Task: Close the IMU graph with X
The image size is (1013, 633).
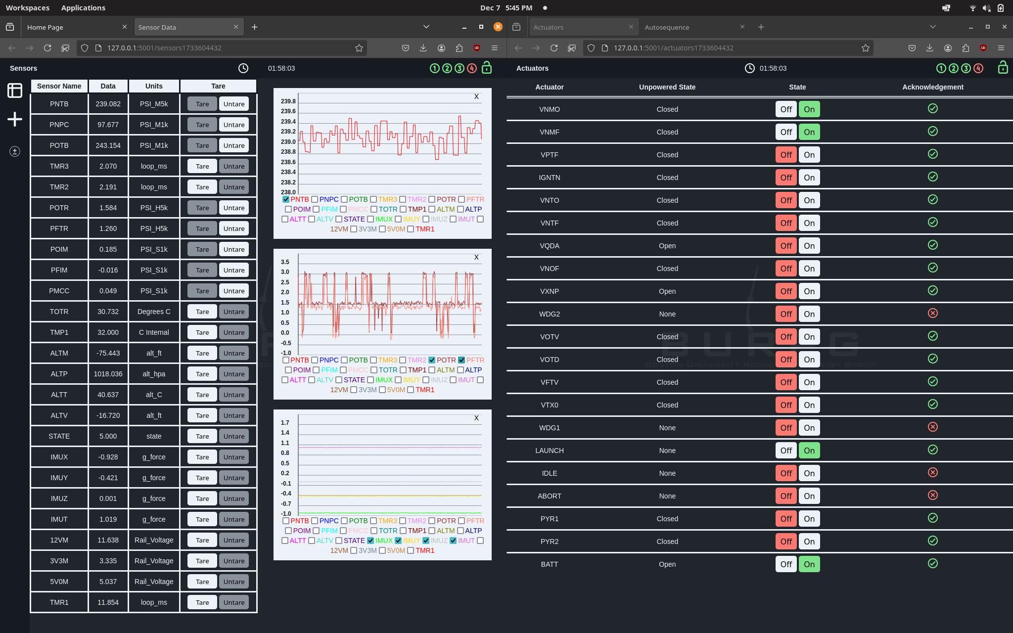Action: pyautogui.click(x=476, y=418)
